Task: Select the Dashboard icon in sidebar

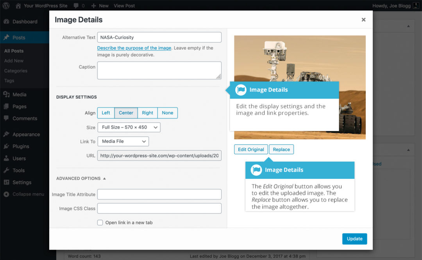Action: (x=7, y=21)
